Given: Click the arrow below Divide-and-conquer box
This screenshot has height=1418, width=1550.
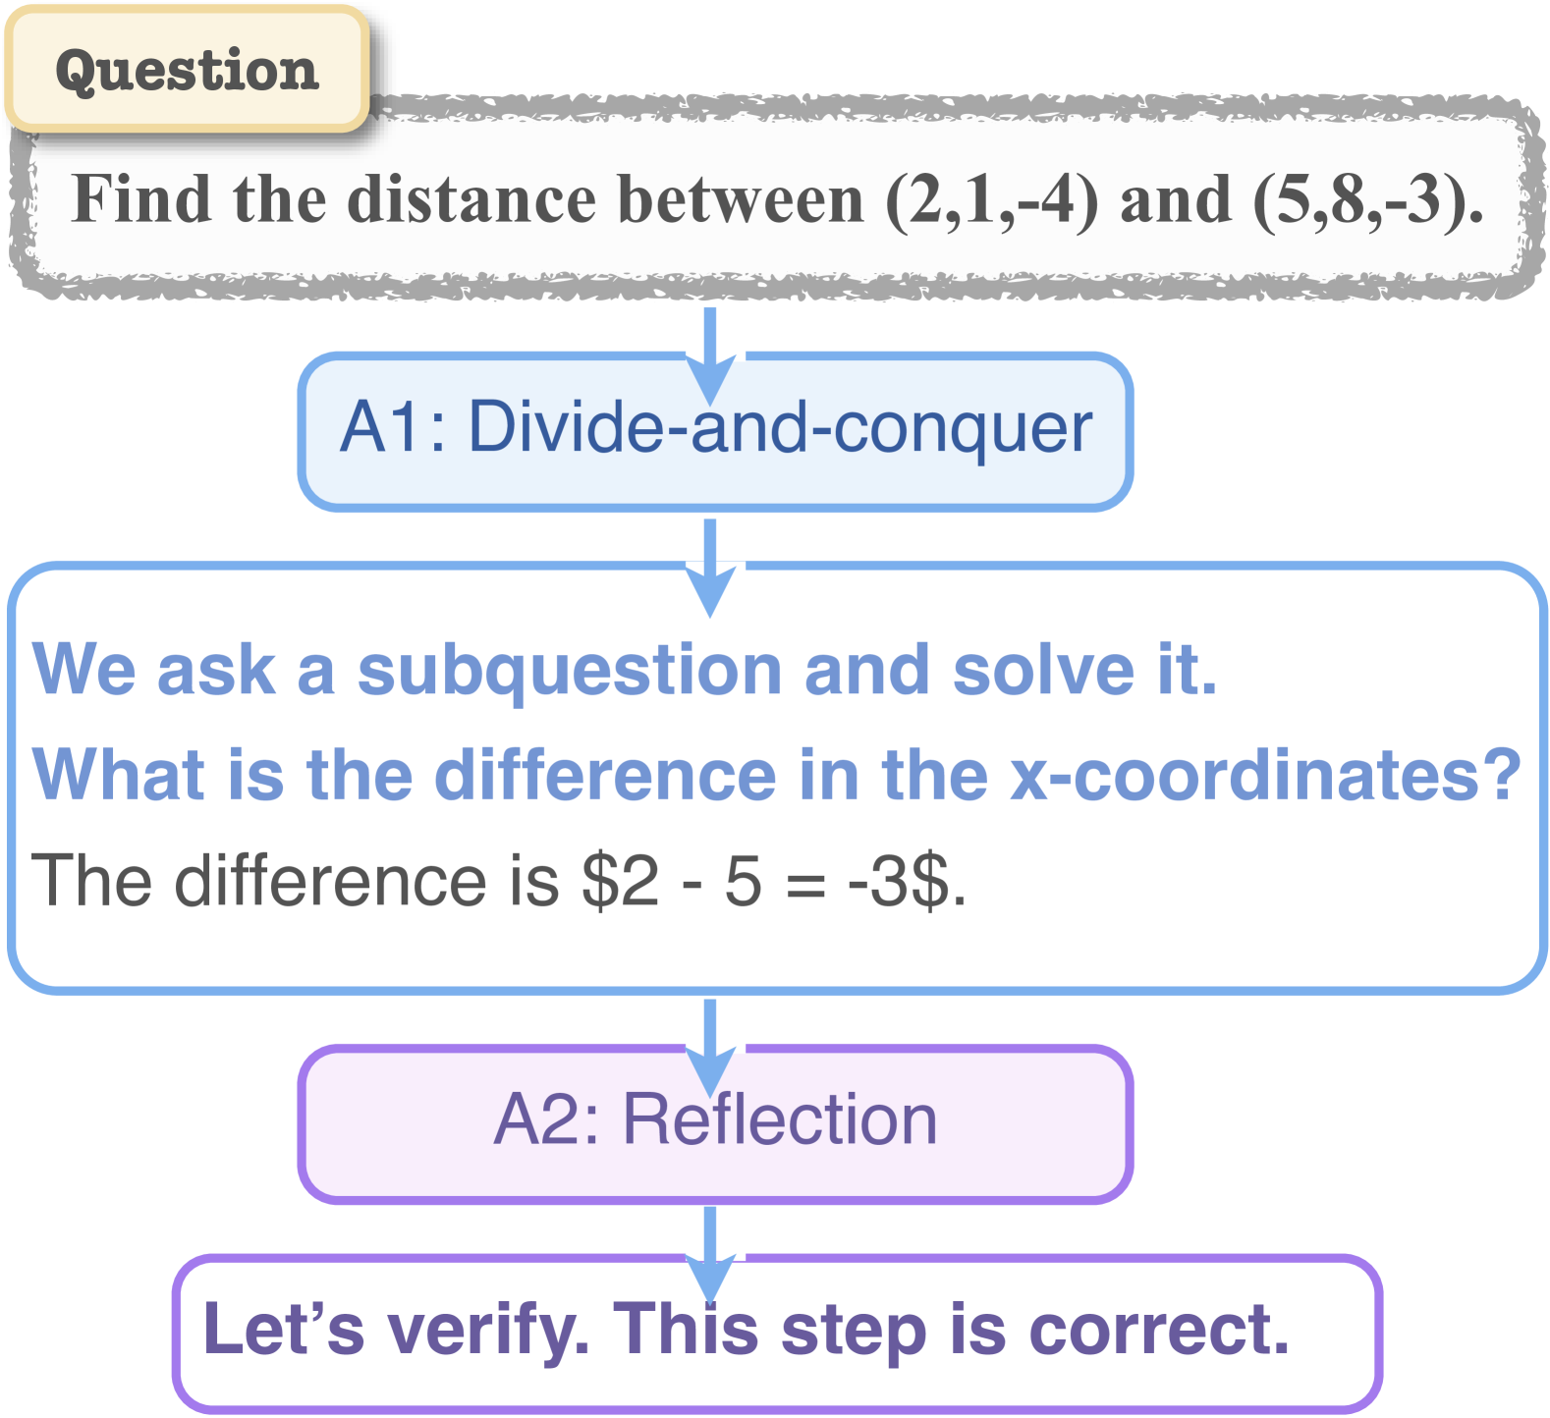Looking at the screenshot, I should [x=710, y=567].
